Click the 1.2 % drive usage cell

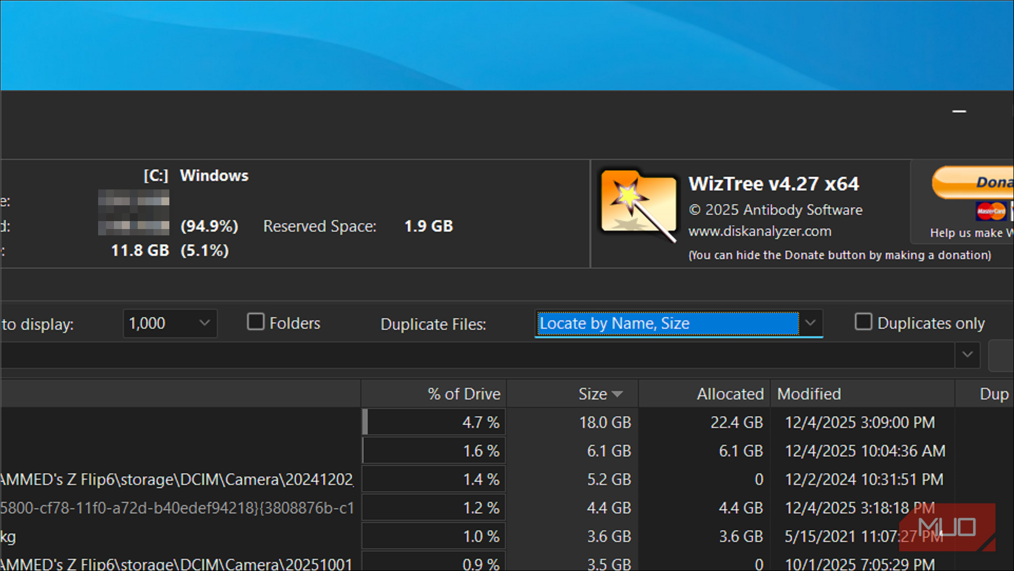coord(434,508)
